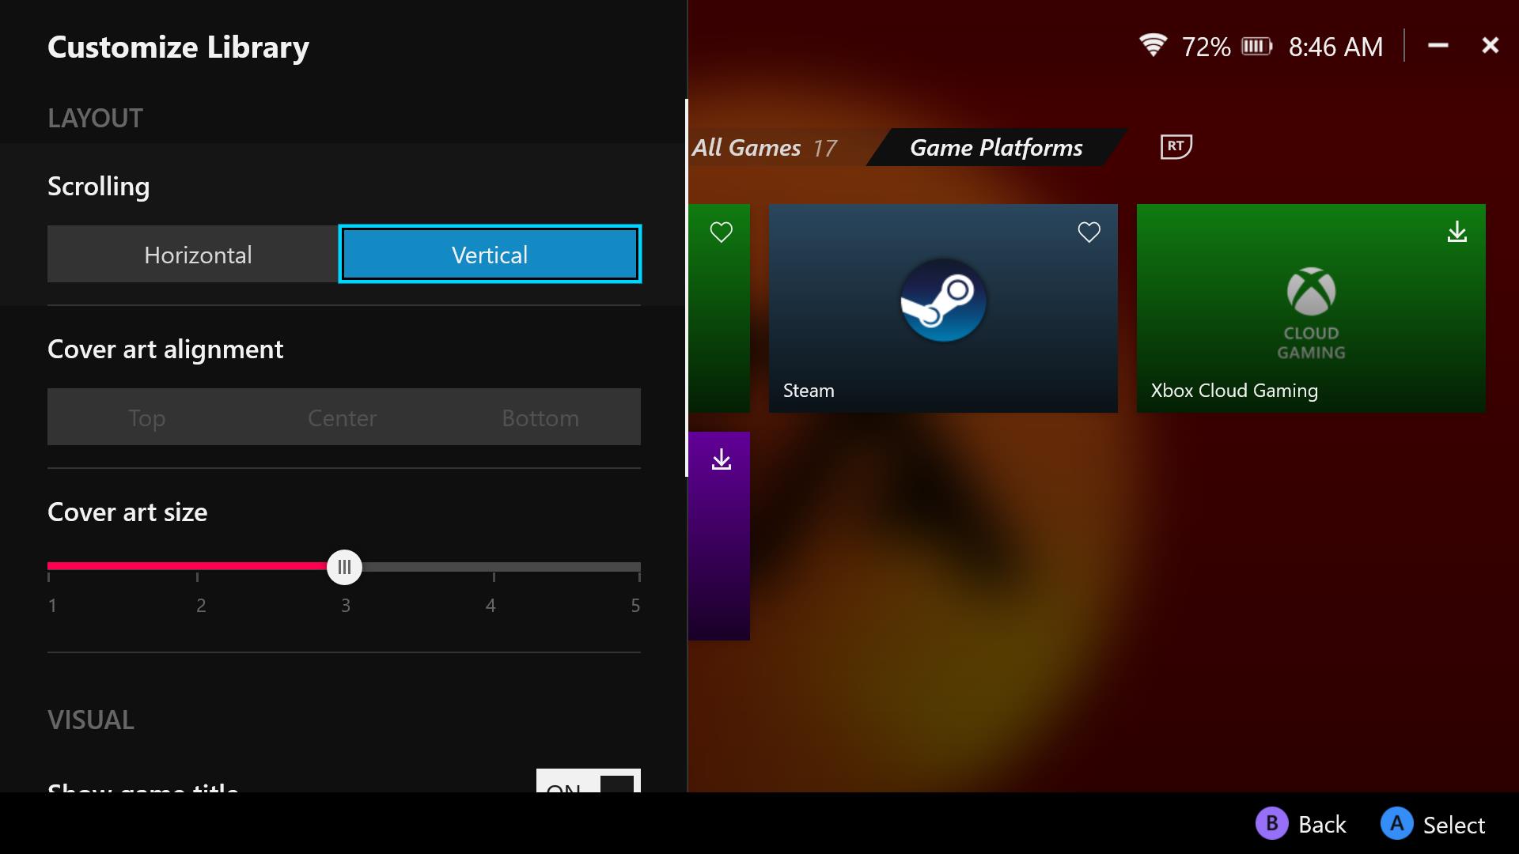Select Vertical scrolling option
Viewport: 1519px width, 854px height.
[490, 255]
